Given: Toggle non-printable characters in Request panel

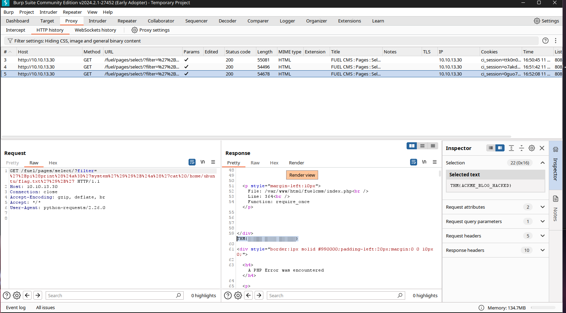Looking at the screenshot, I should click(203, 162).
